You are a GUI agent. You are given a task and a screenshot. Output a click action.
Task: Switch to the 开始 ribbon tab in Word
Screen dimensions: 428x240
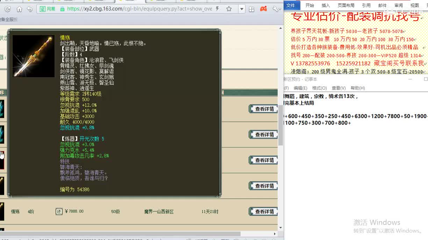pyautogui.click(x=309, y=5)
